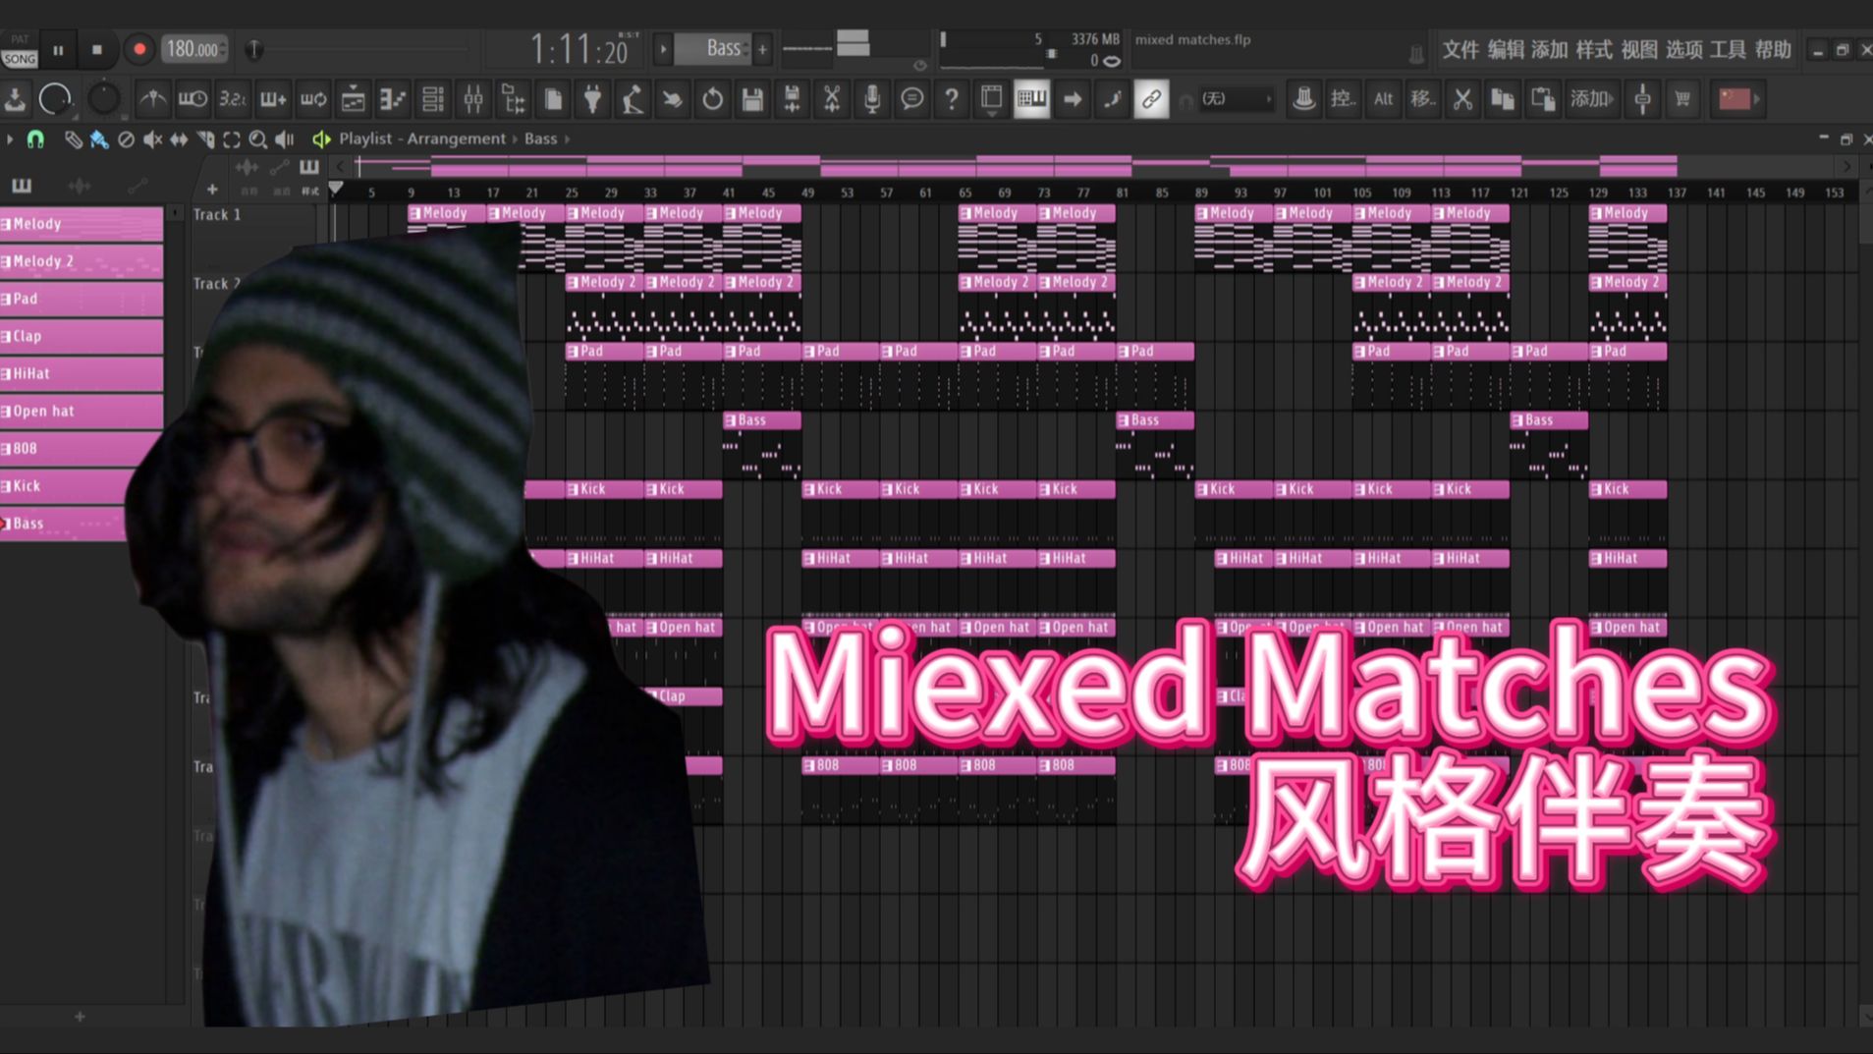Open the piano roll view icon
The width and height of the screenshot is (1873, 1054).
tap(393, 98)
